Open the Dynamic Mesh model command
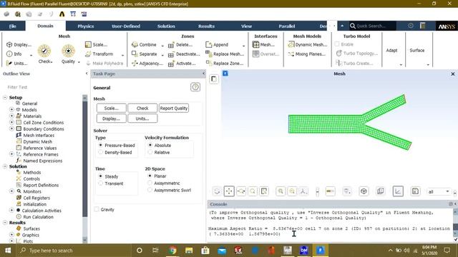The width and height of the screenshot is (458, 257). point(308,44)
